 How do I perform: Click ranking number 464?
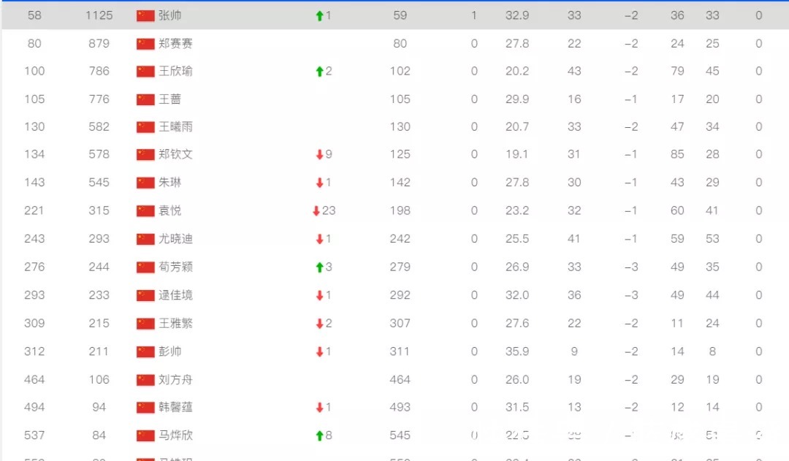[x=35, y=380]
